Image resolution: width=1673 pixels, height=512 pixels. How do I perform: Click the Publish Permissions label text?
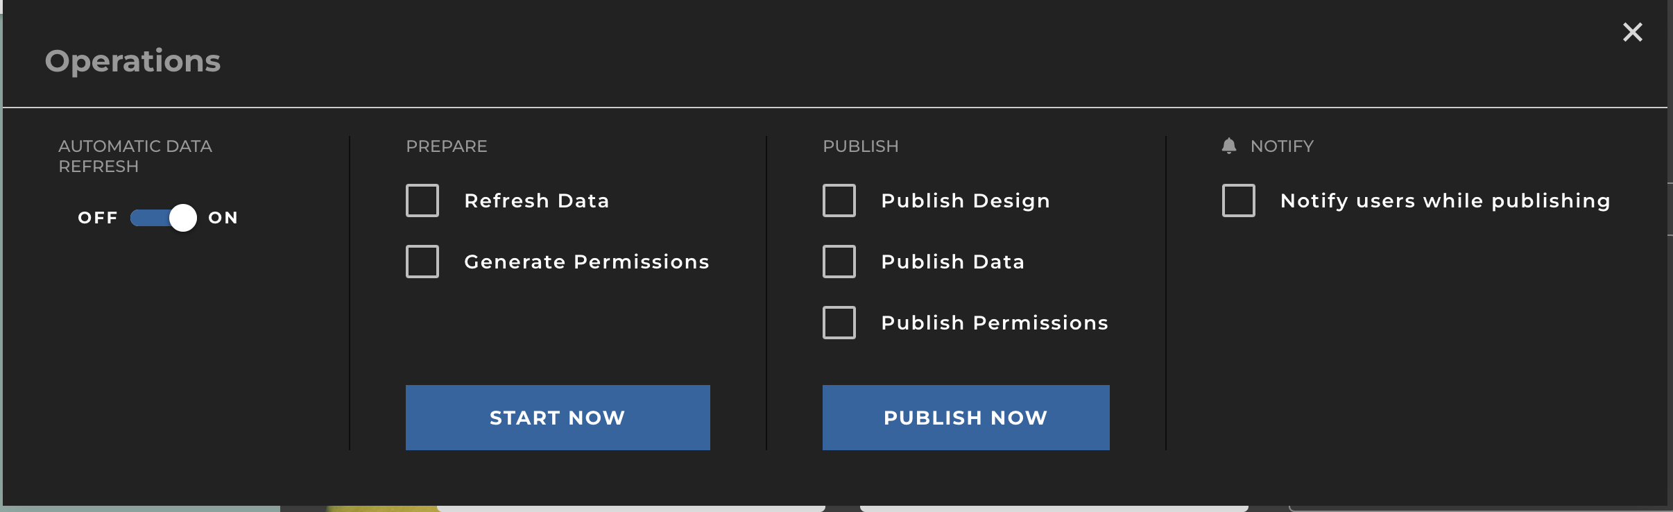point(994,323)
